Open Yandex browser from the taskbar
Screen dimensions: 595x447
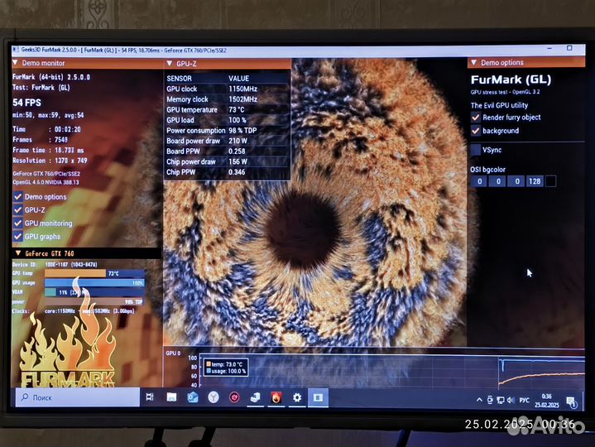[214, 397]
